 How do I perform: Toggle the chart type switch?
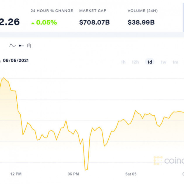pos(21,46)
